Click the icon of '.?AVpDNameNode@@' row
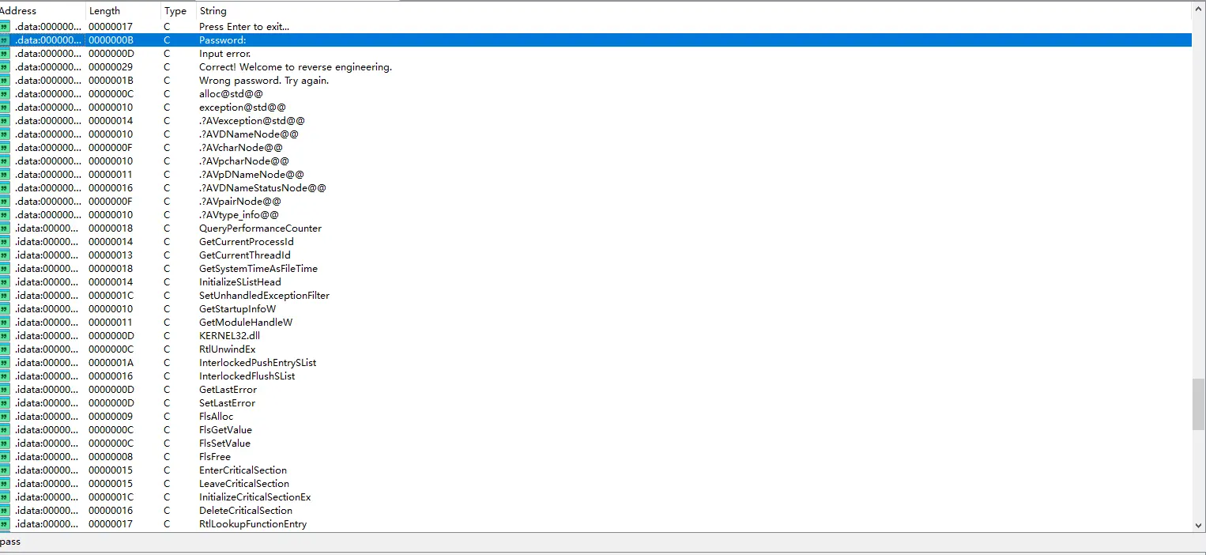The width and height of the screenshot is (1206, 555). [x=5, y=175]
